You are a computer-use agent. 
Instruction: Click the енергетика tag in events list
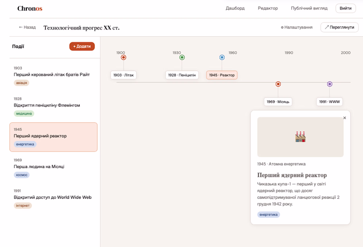[x=25, y=144]
